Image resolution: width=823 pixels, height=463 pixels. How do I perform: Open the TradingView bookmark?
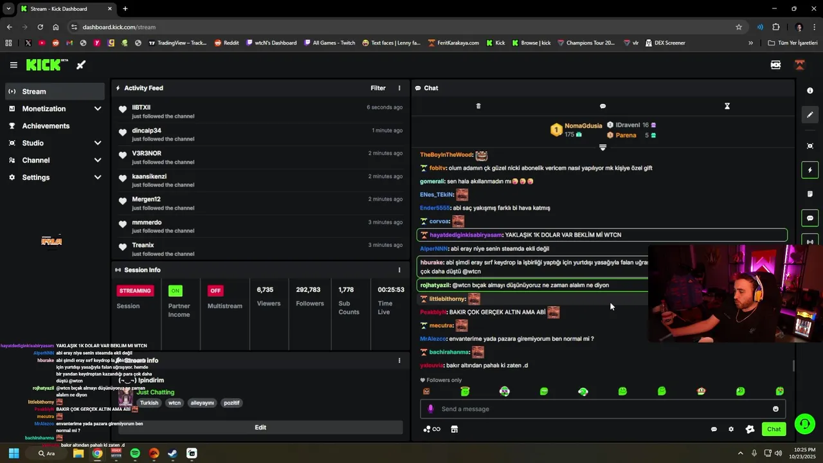point(177,43)
